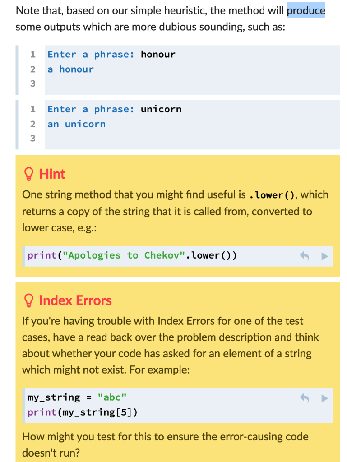Select line 2 reading 'an unicorn'
The height and width of the screenshot is (462, 347).
point(76,124)
